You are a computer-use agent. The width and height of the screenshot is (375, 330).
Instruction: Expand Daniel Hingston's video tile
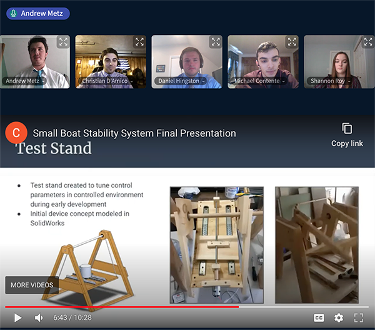pyautogui.click(x=216, y=42)
